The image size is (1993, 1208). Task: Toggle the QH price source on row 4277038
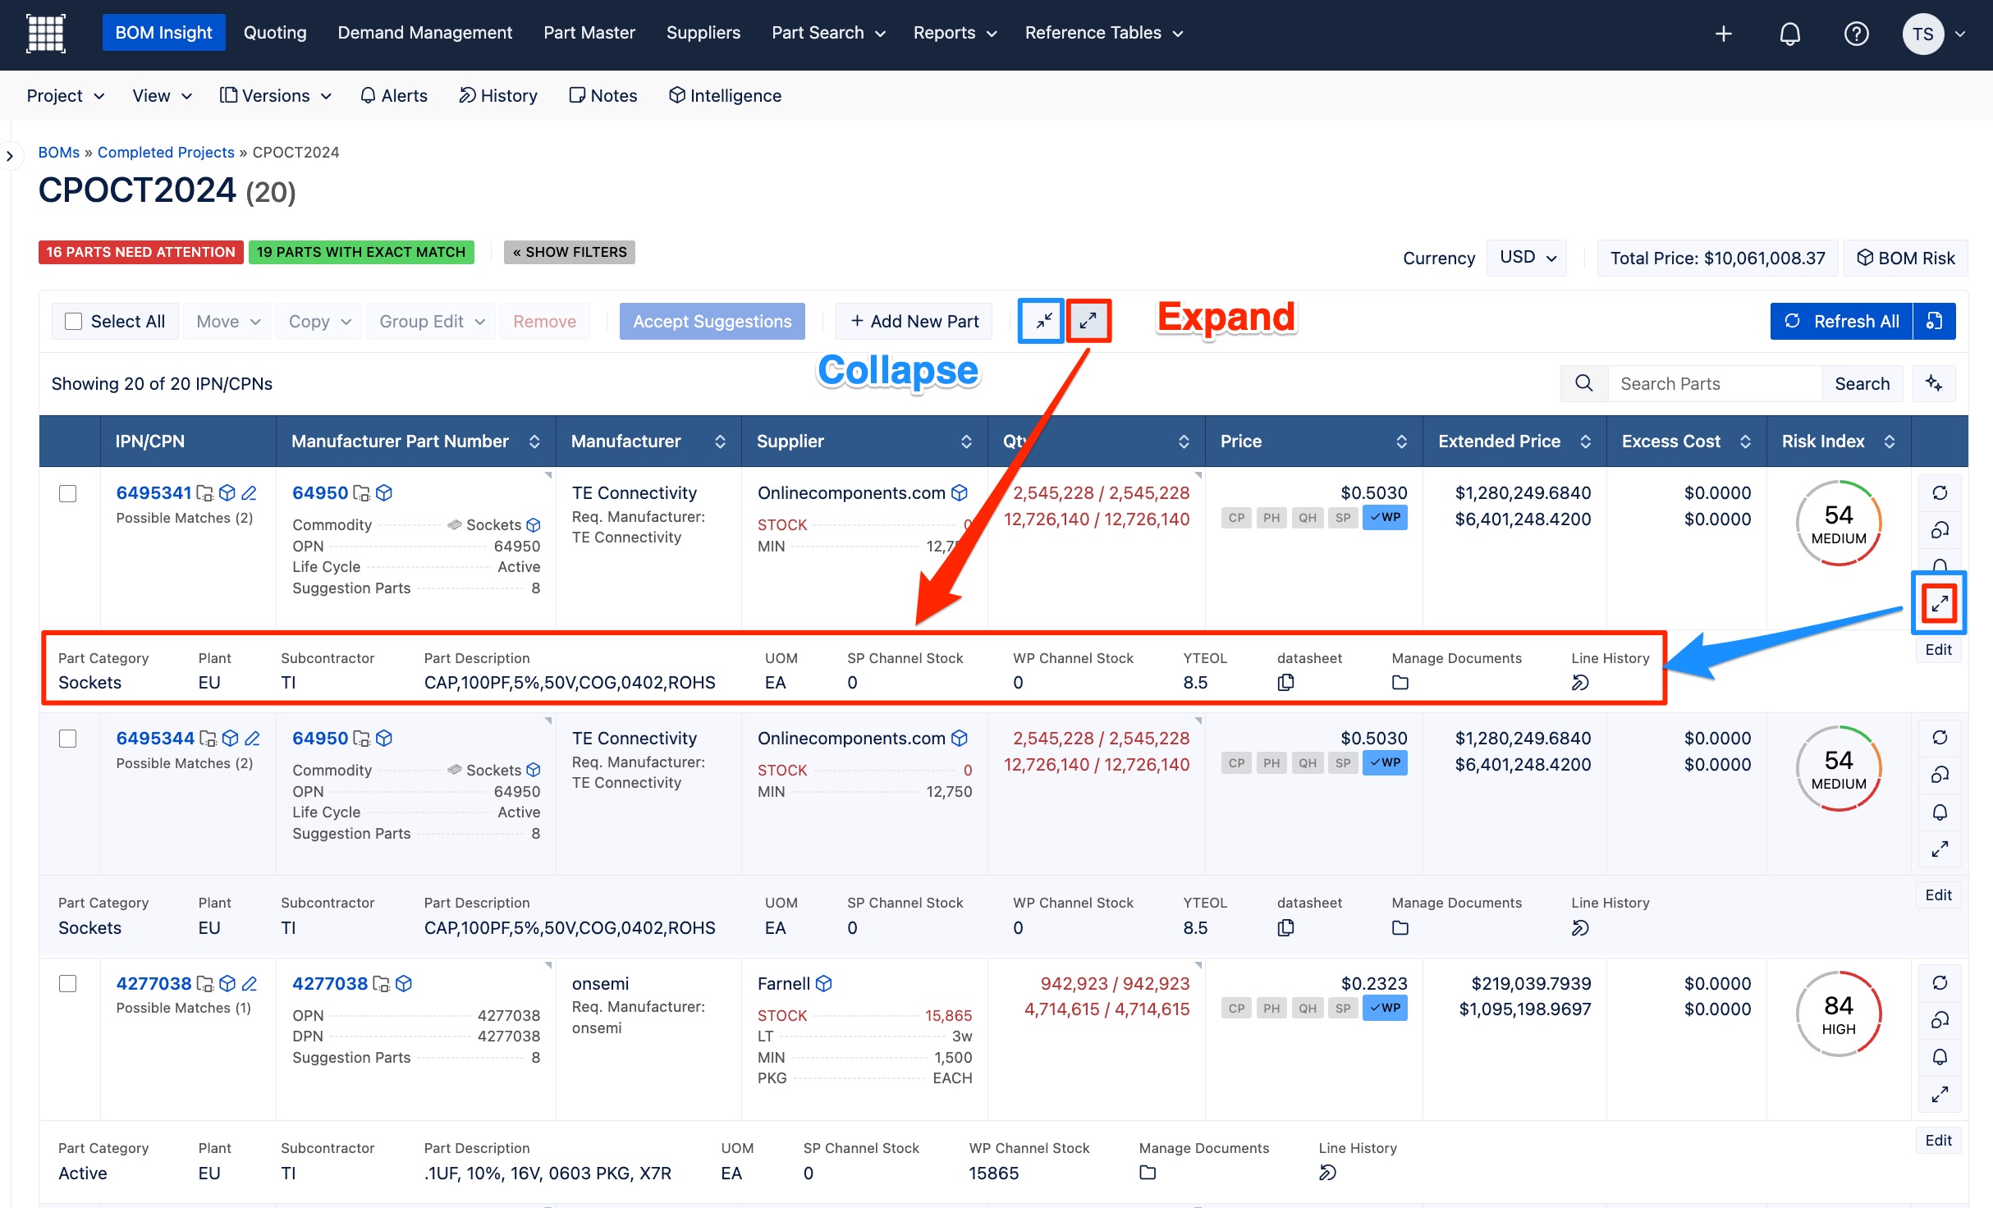tap(1308, 1009)
